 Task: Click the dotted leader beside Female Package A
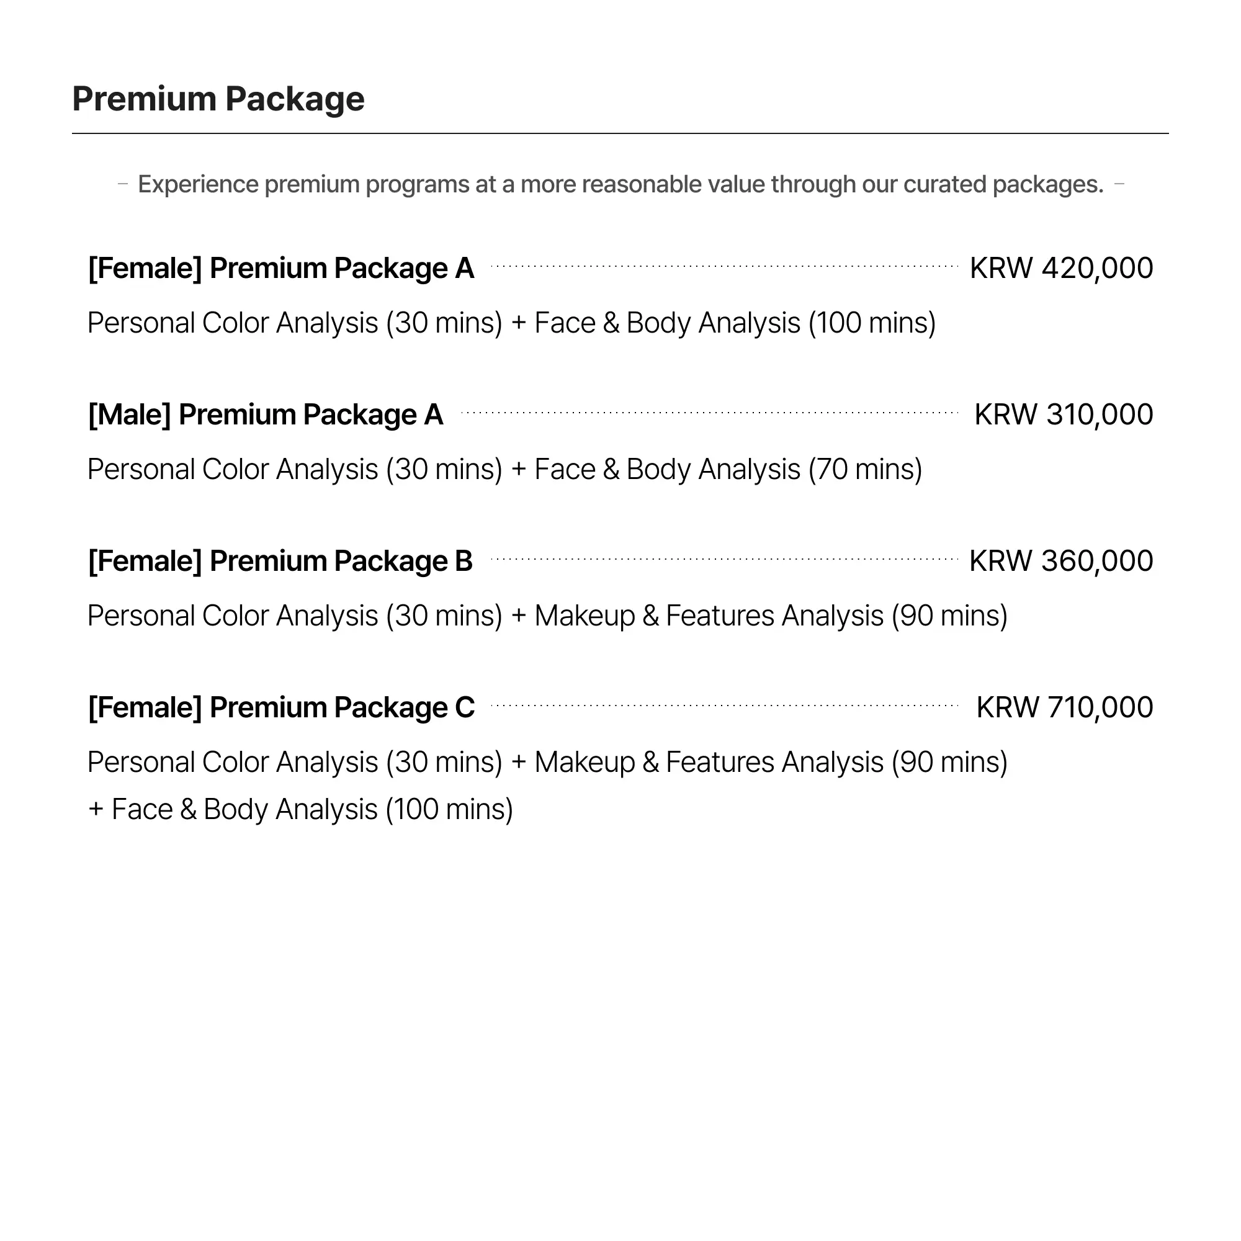724,266
